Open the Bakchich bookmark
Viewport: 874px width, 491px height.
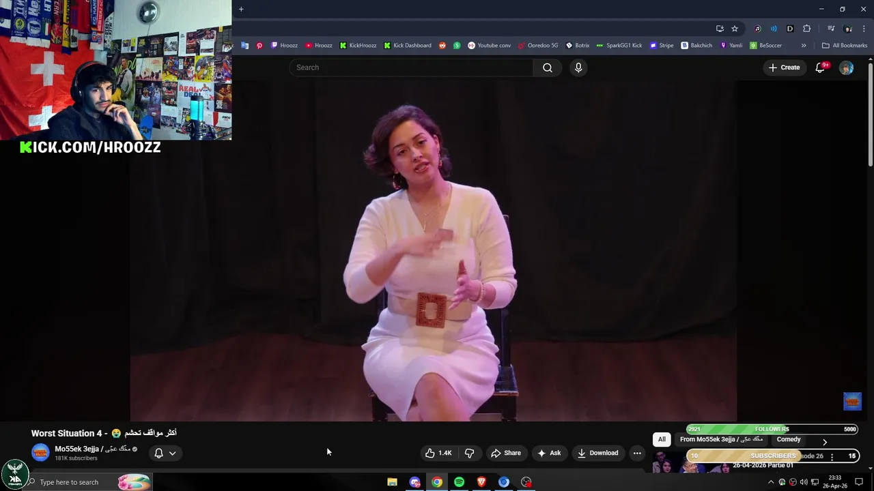(x=696, y=46)
